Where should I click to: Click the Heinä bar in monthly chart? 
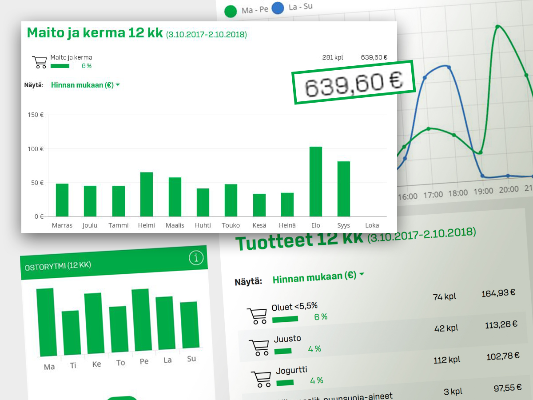[287, 204]
